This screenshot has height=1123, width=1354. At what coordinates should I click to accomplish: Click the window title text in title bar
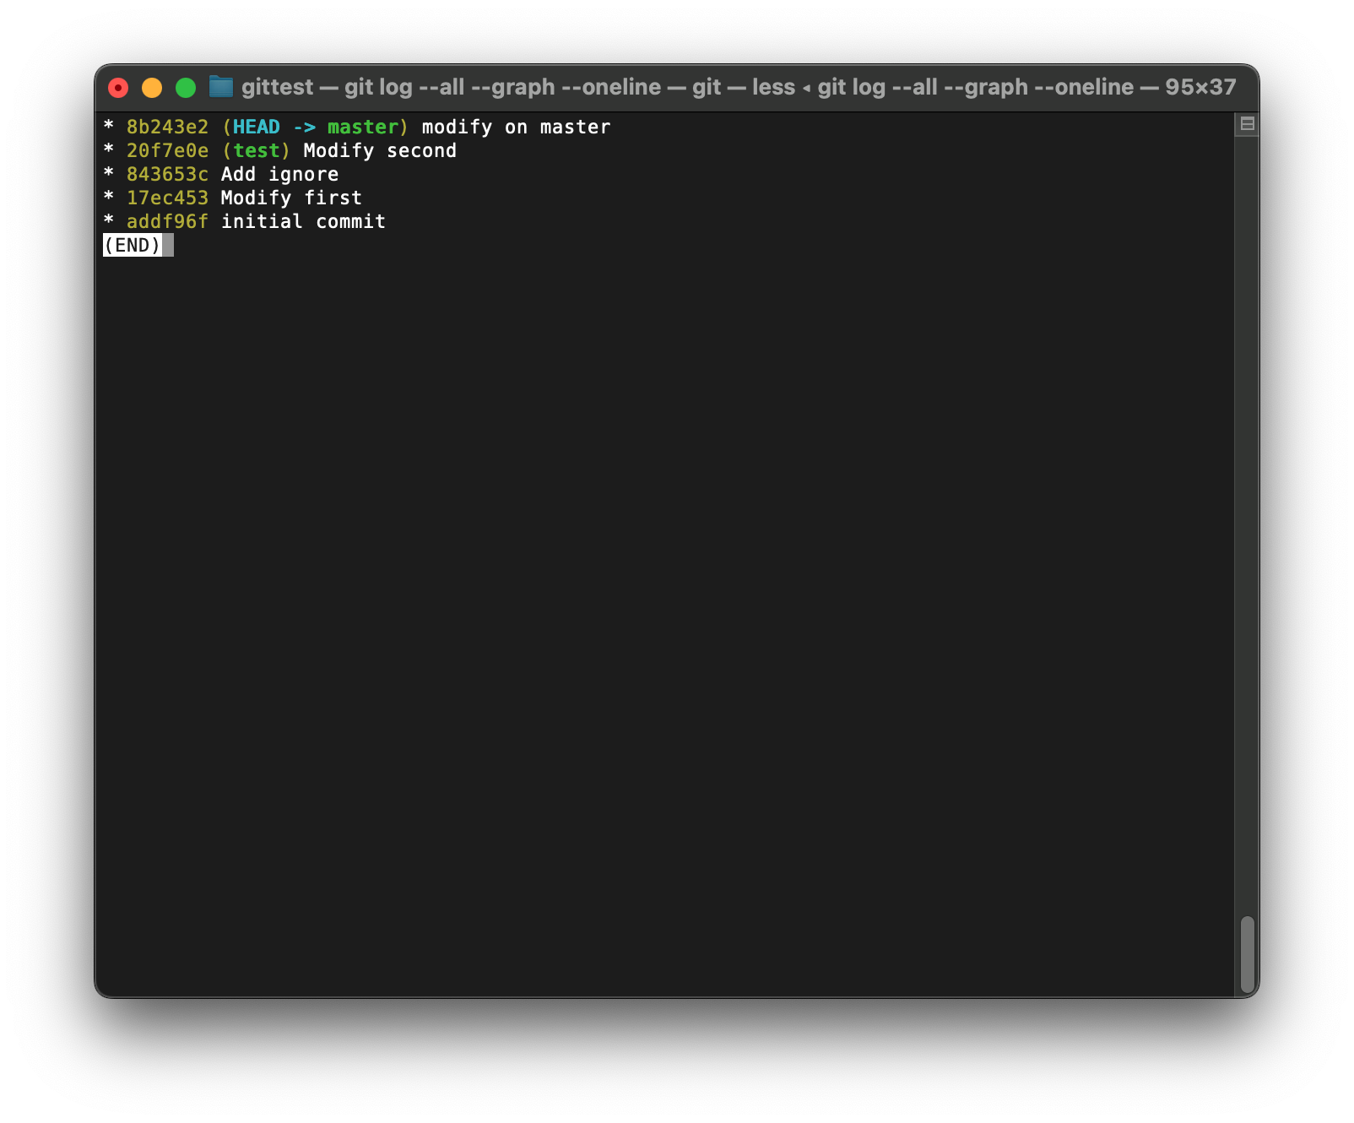click(739, 87)
